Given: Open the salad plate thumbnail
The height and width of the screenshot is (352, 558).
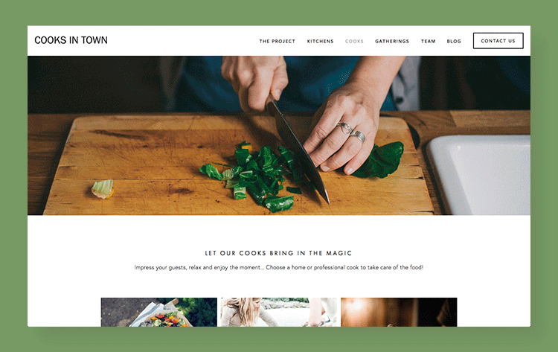Looking at the screenshot, I should coord(158,312).
